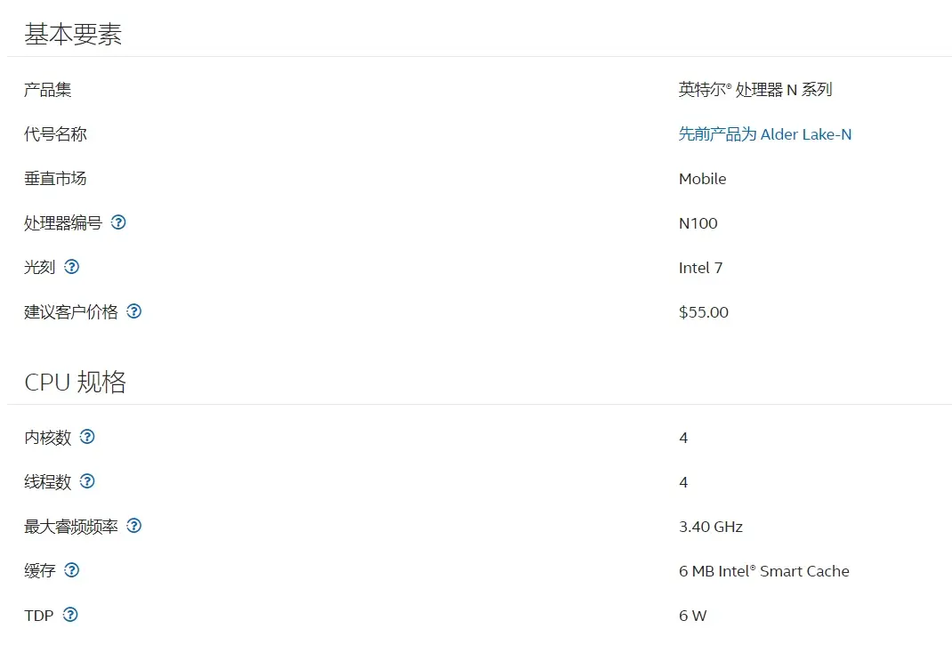Click the N100 processor number value
Image resolution: width=952 pixels, height=669 pixels.
pyautogui.click(x=698, y=223)
